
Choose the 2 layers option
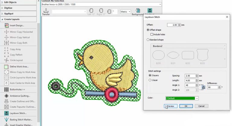click(150, 75)
